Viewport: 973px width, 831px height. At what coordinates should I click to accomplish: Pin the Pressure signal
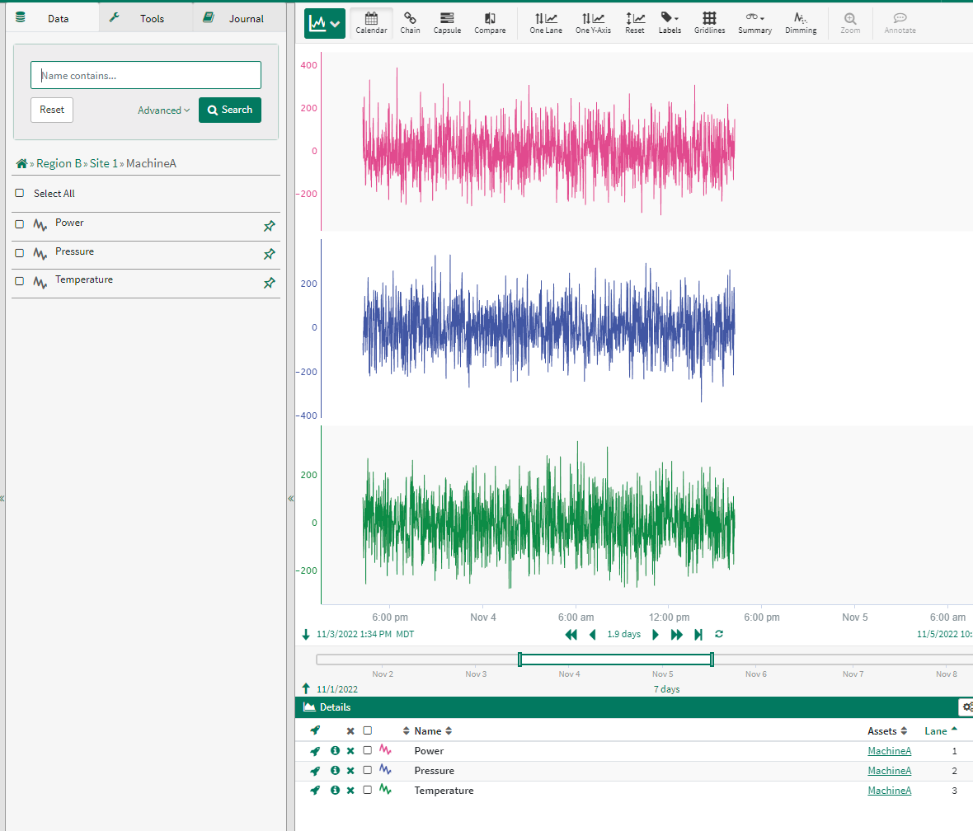click(x=269, y=255)
